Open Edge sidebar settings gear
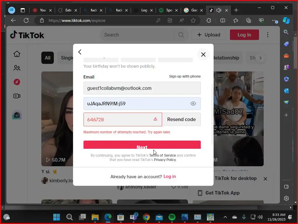This screenshot has height=224, width=298. coord(286,198)
